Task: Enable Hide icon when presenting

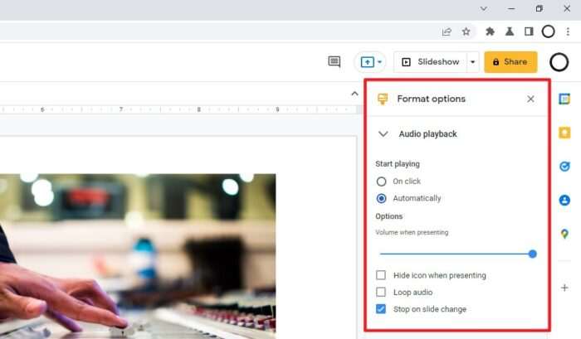Action: (x=381, y=275)
